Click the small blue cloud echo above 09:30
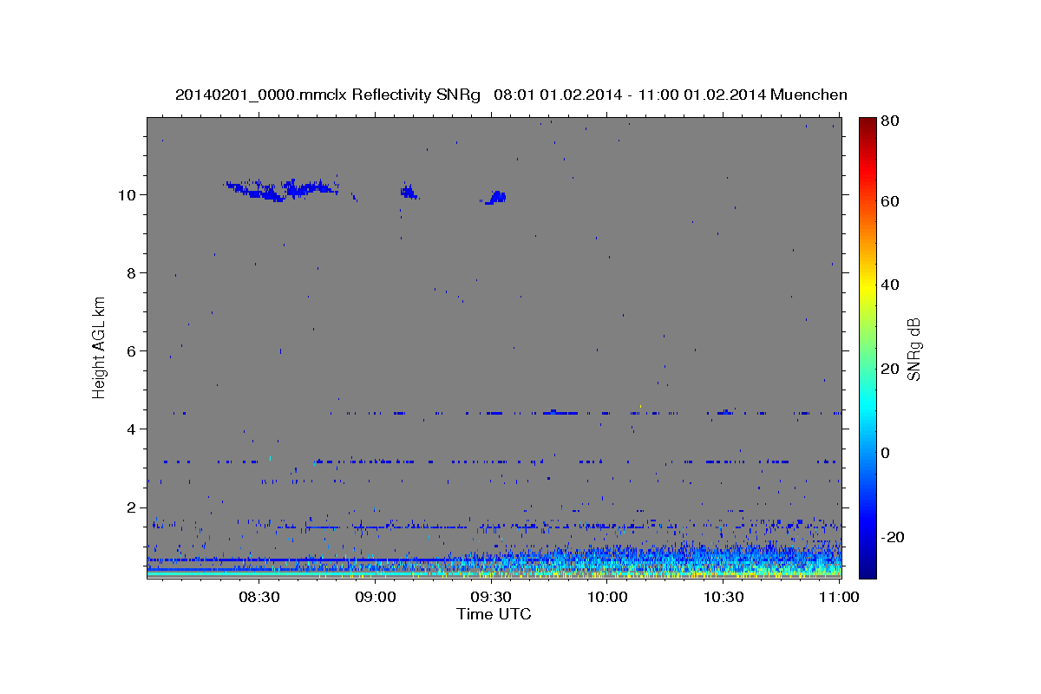1041x694 pixels. [495, 198]
